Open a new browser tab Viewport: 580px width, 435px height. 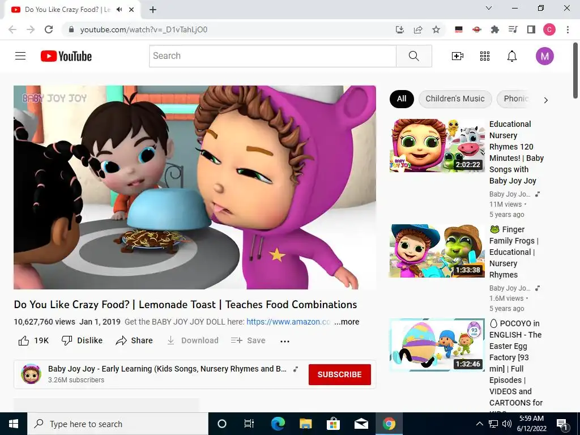click(153, 10)
